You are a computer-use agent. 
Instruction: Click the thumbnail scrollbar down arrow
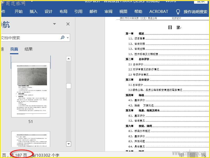point(69,144)
